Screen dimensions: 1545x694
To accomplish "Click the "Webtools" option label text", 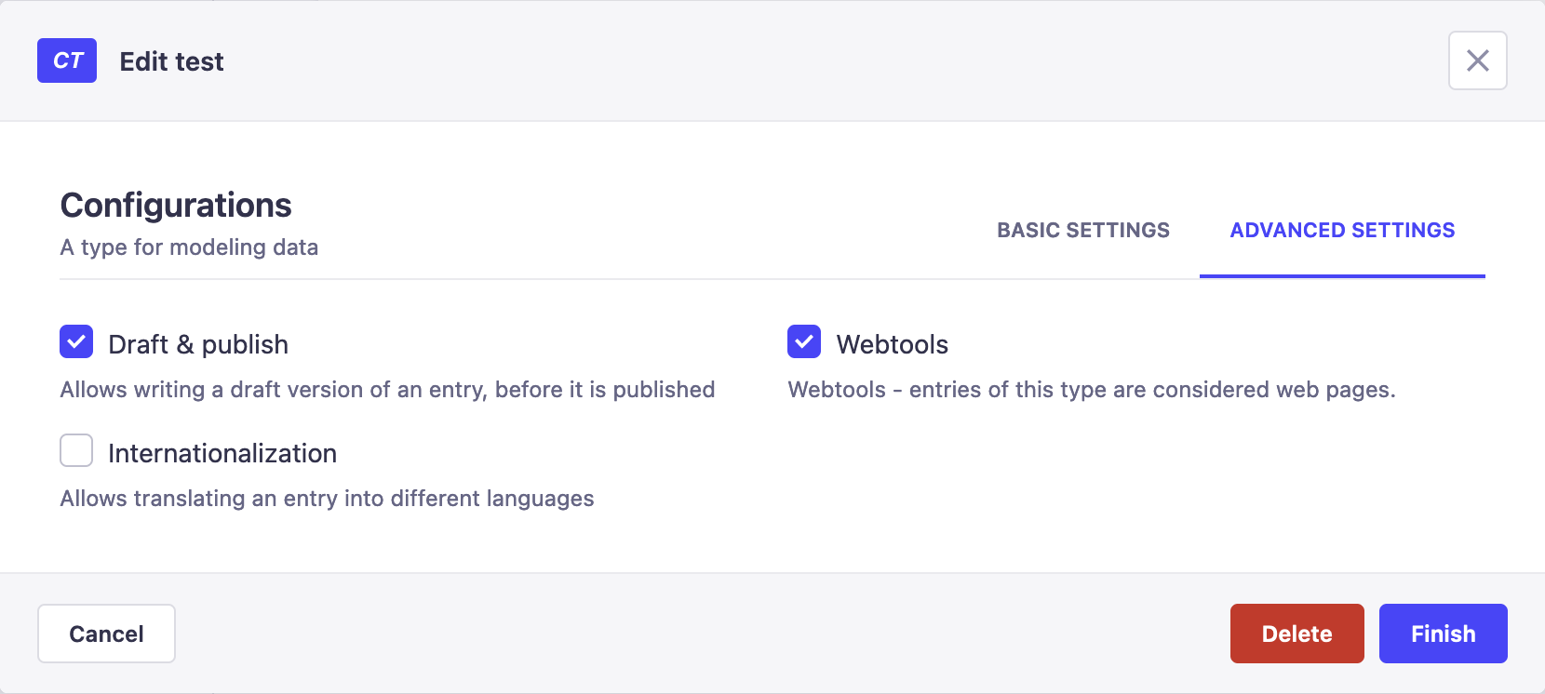I will pyautogui.click(x=892, y=344).
